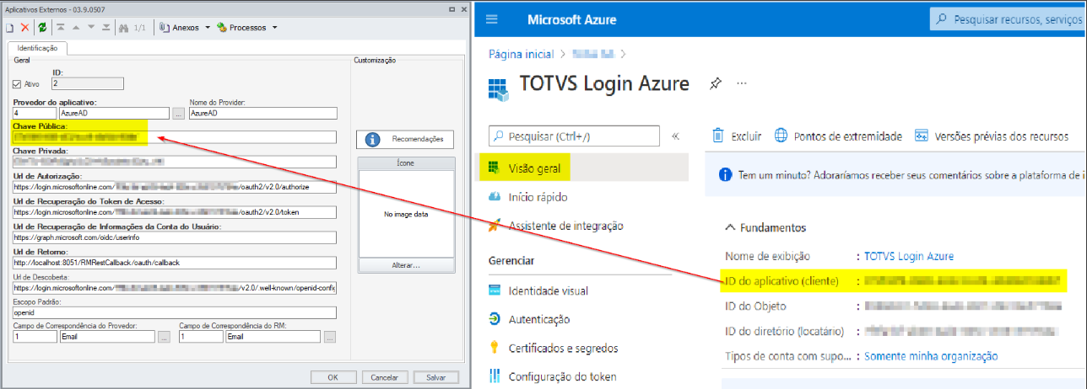Open the Azure portal hamburger menu
The height and width of the screenshot is (389, 1087).
click(x=492, y=19)
